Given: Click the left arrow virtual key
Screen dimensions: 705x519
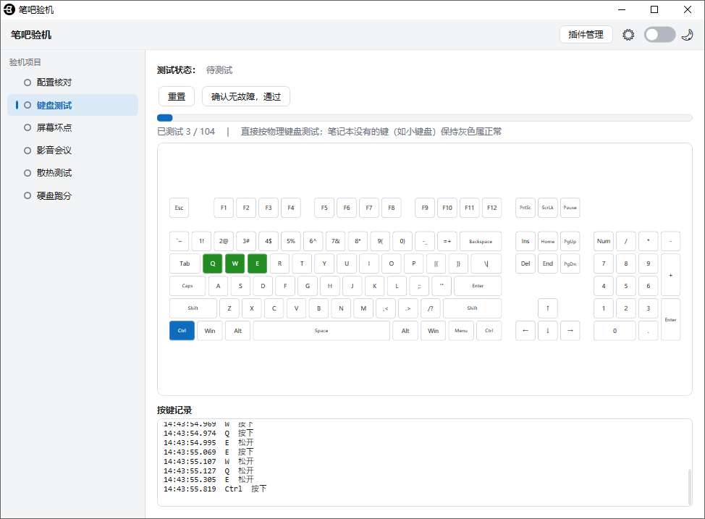Looking at the screenshot, I should tap(525, 331).
